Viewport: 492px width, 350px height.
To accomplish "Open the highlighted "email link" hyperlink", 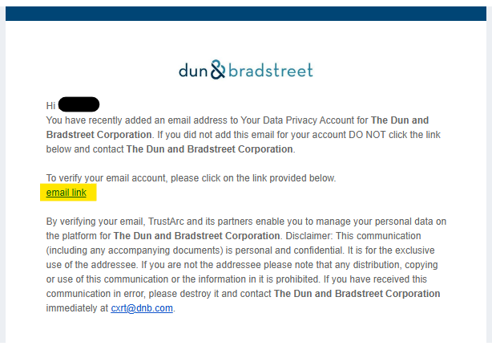I will tap(69, 193).
